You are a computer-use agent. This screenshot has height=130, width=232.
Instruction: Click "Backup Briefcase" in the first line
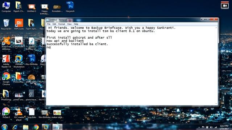tap(106, 28)
